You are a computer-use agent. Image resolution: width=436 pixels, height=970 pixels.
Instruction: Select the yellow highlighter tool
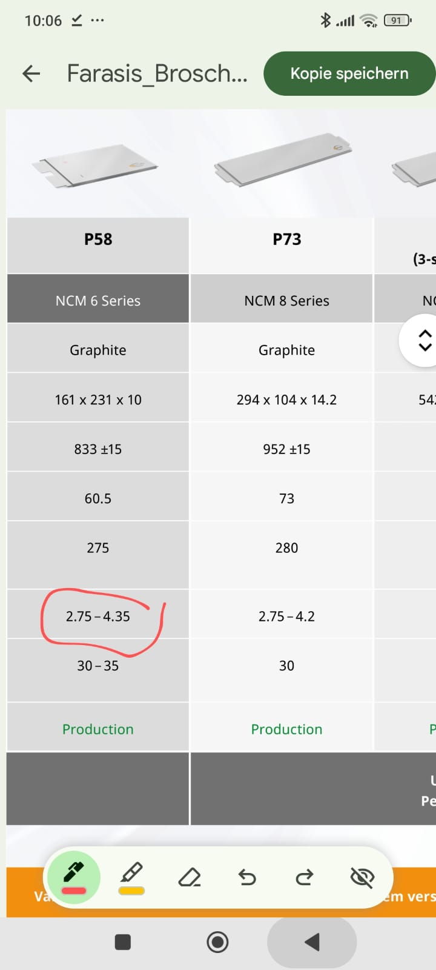click(131, 877)
